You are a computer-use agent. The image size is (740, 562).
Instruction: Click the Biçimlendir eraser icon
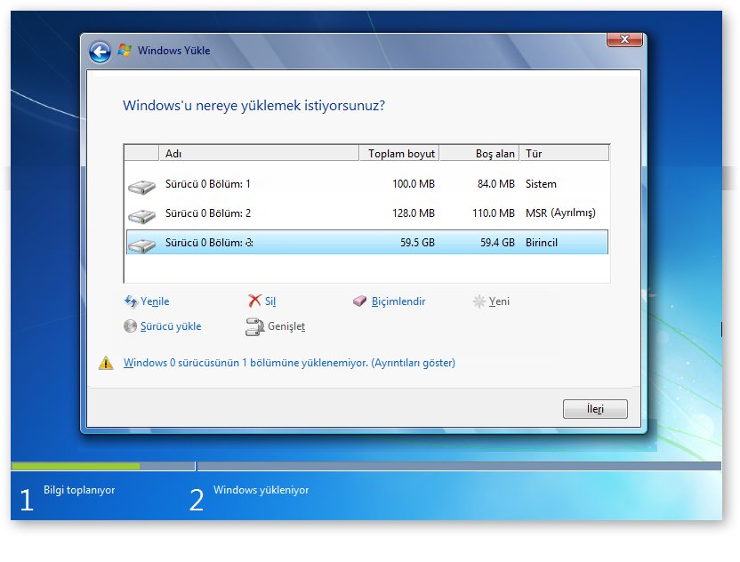coord(359,301)
